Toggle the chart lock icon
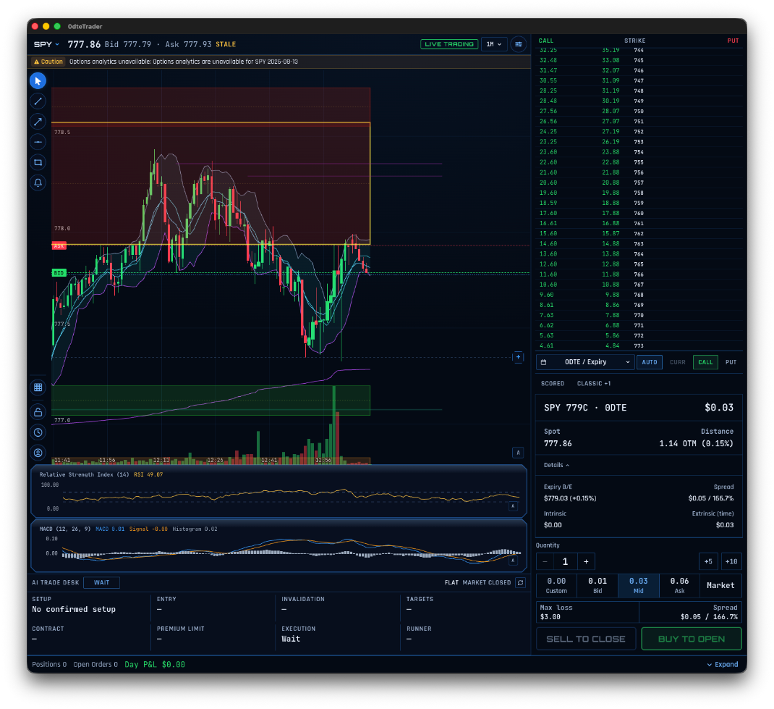Screen dimensions: 774x709 point(38,411)
